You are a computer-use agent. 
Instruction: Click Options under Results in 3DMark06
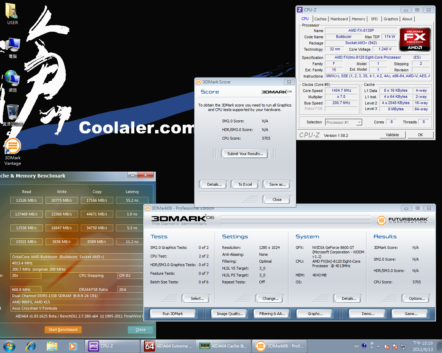tap(417, 299)
